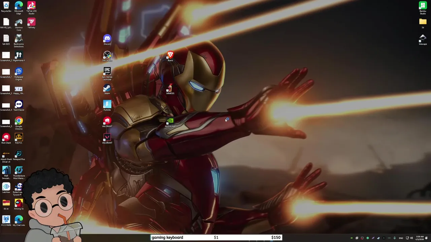
Task: Select the Fortnite desktop icon
Action: 107,106
